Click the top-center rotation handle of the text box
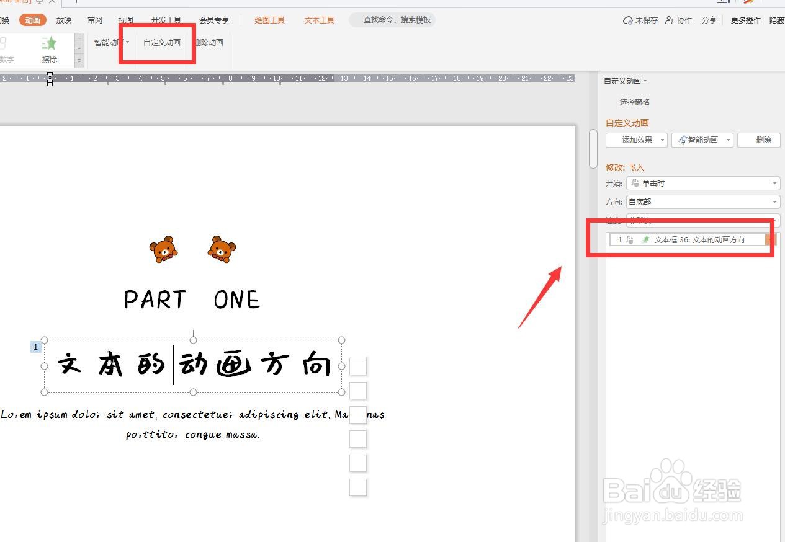Viewport: 785px width, 542px height. (x=193, y=340)
